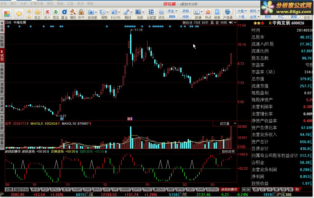Toggle 删自选 remove from watchlist
The image size is (314, 198).
pos(187,23)
